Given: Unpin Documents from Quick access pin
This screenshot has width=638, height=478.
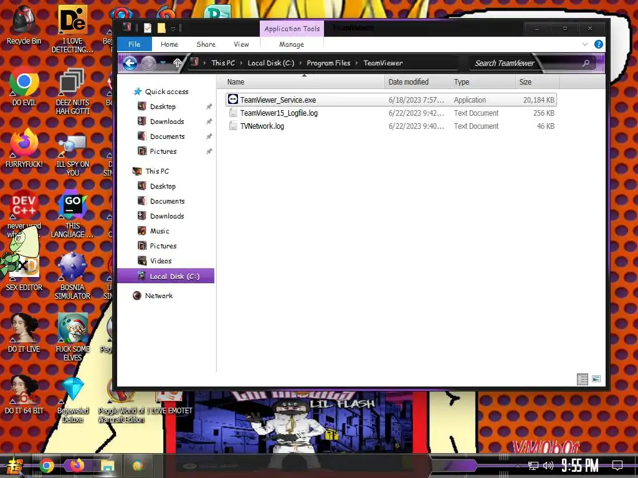Looking at the screenshot, I should (209, 136).
